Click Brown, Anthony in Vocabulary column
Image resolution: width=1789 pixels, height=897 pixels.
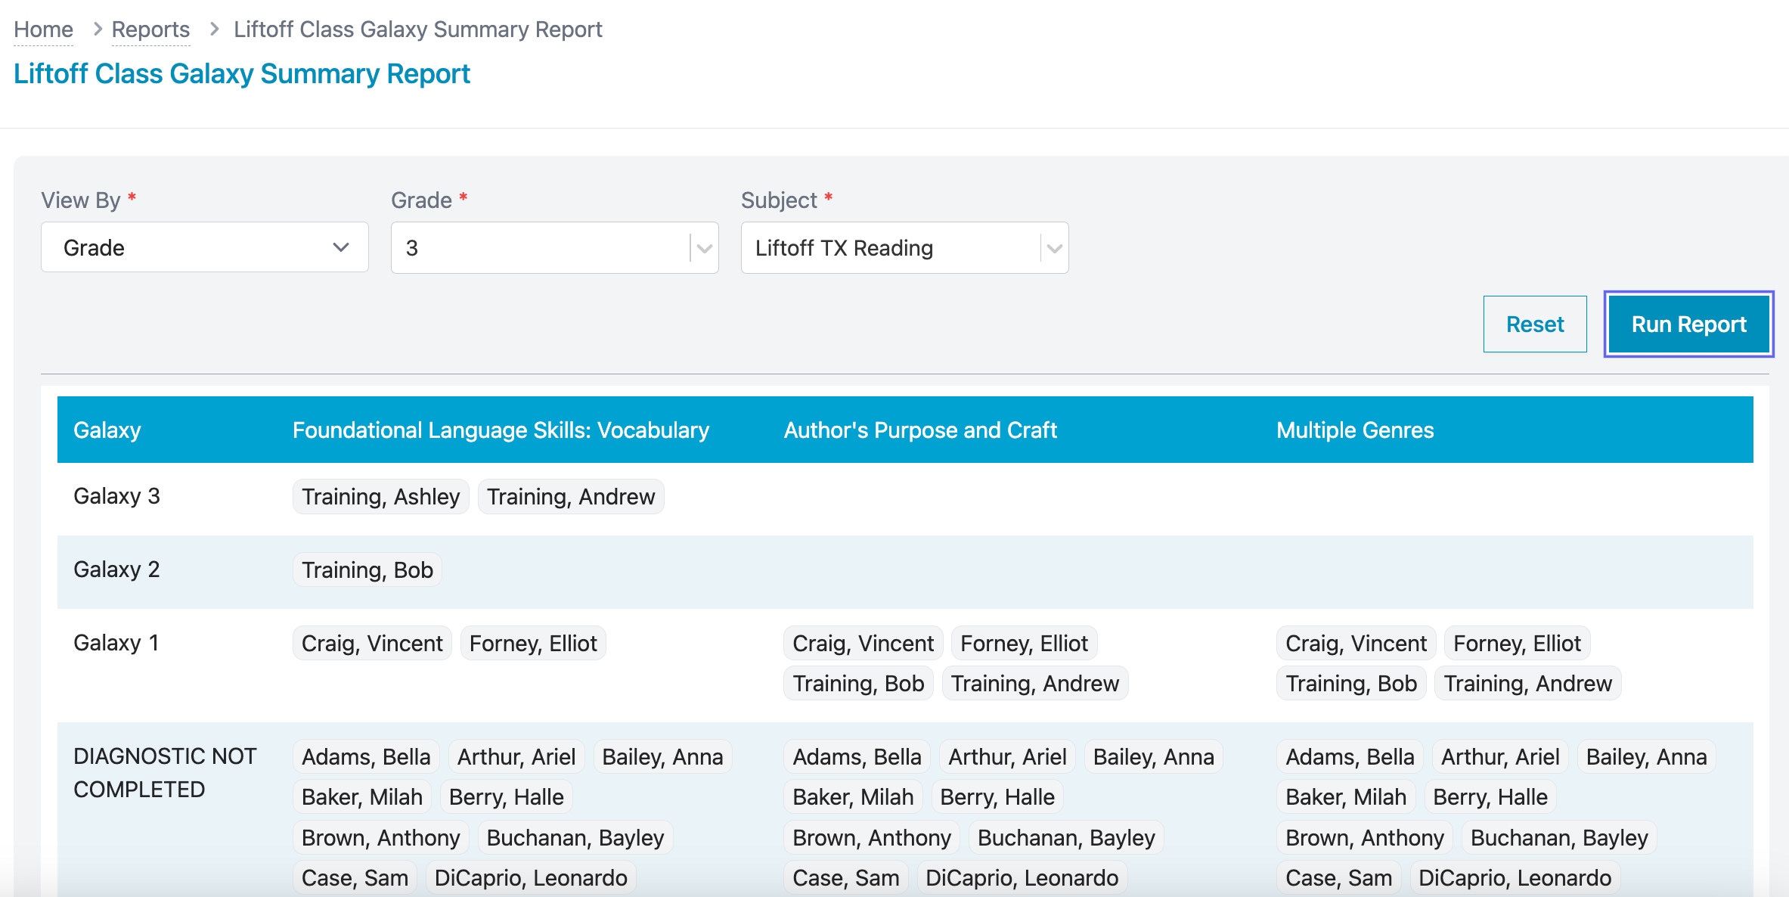click(381, 837)
